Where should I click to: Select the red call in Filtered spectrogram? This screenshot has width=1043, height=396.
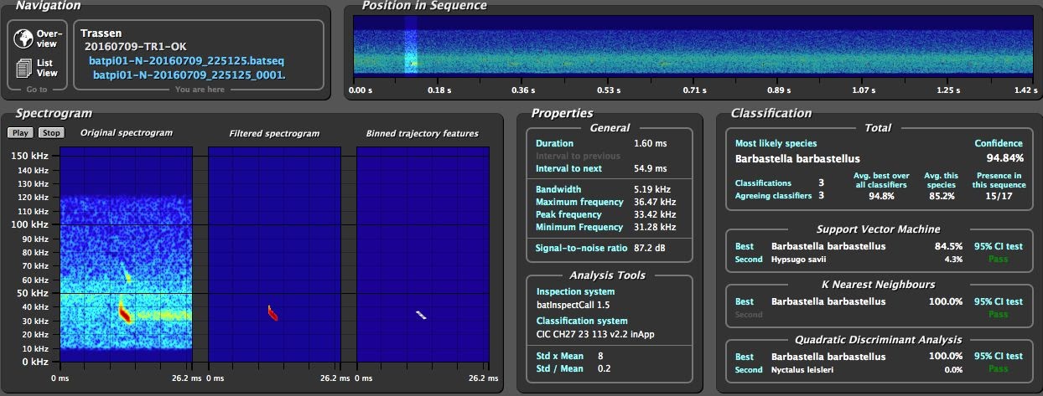(272, 312)
